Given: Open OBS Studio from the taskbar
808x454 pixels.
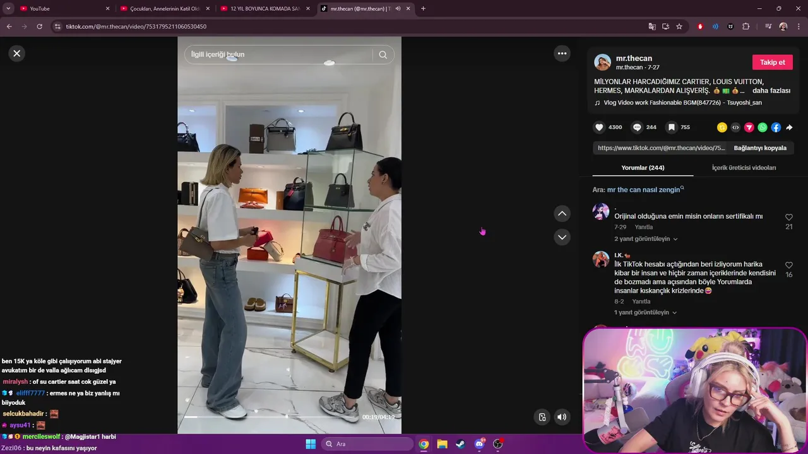Looking at the screenshot, I should coord(498,444).
